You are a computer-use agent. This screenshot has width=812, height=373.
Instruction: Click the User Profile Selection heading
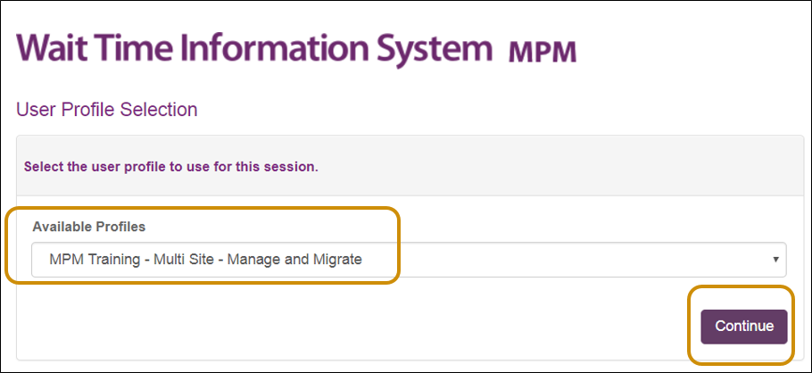click(107, 110)
